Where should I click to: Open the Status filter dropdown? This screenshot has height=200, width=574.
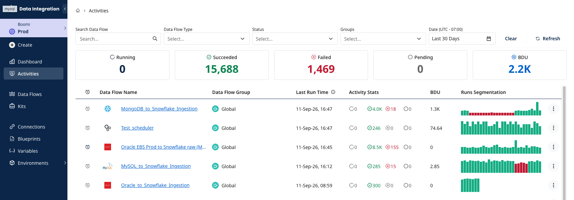(x=295, y=39)
